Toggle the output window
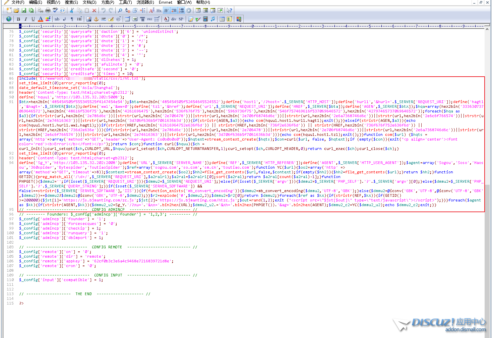The height and width of the screenshot is (338, 492). tap(213, 10)
